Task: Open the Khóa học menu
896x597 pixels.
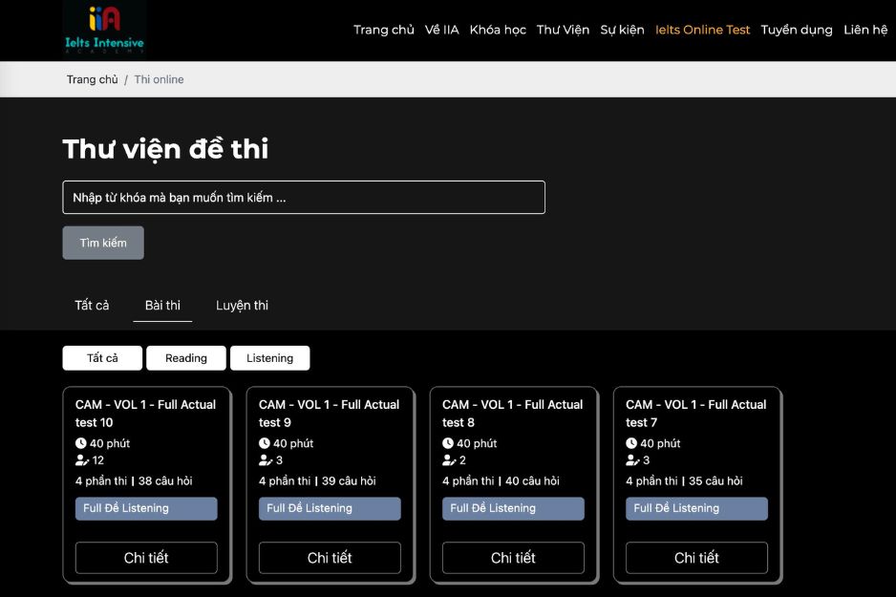Action: tap(498, 30)
